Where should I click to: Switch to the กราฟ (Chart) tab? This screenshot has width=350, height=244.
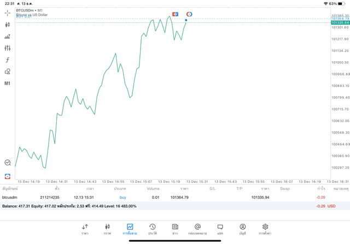click(x=107, y=229)
